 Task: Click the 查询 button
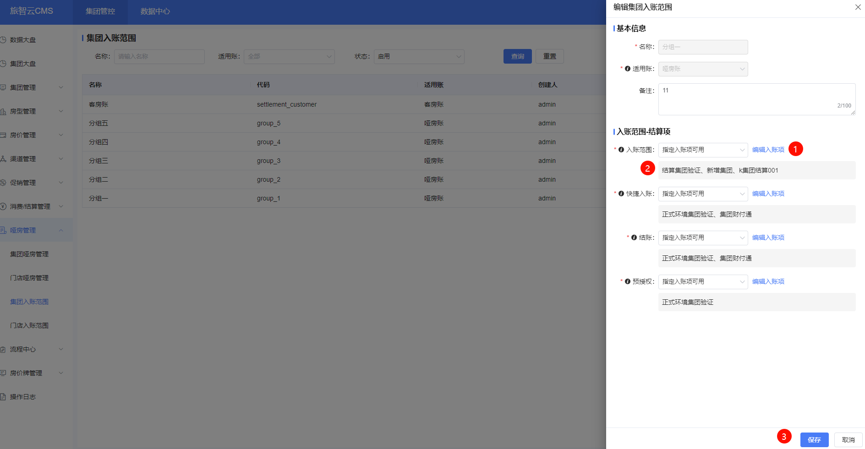click(x=517, y=56)
